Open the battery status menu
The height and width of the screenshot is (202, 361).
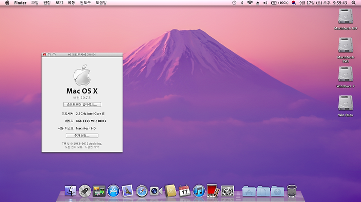(x=280, y=3)
